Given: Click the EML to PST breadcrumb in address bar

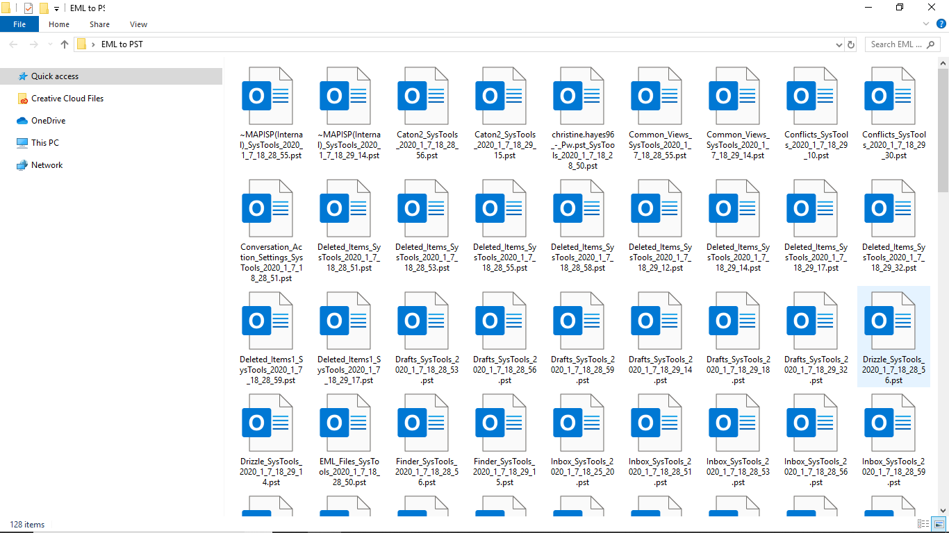Looking at the screenshot, I should [x=122, y=44].
